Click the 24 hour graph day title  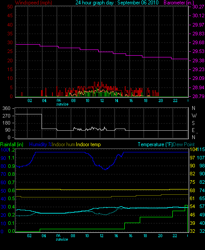(x=117, y=3)
